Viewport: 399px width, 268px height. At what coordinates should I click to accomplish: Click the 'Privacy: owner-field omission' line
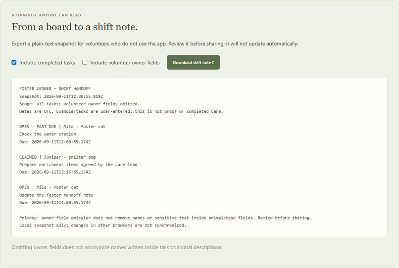[165, 218]
